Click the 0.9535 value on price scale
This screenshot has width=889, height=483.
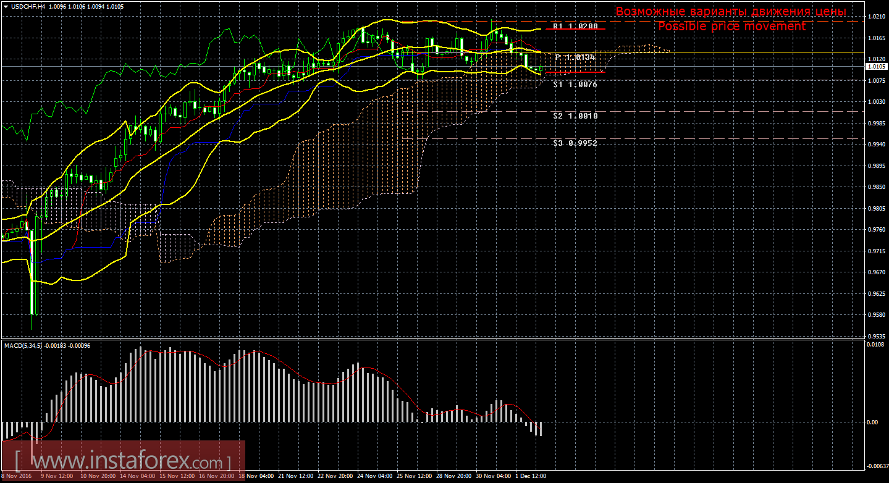875,337
